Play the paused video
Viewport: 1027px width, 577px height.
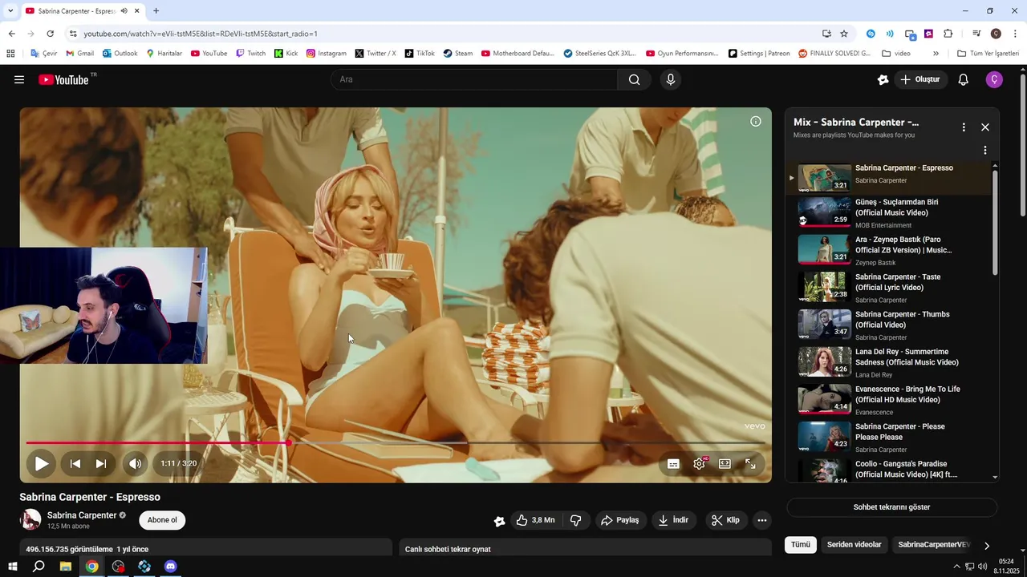(41, 463)
